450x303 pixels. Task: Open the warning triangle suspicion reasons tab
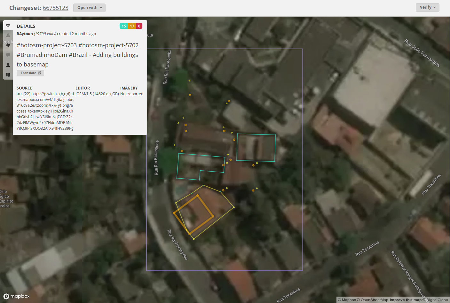coord(8,35)
